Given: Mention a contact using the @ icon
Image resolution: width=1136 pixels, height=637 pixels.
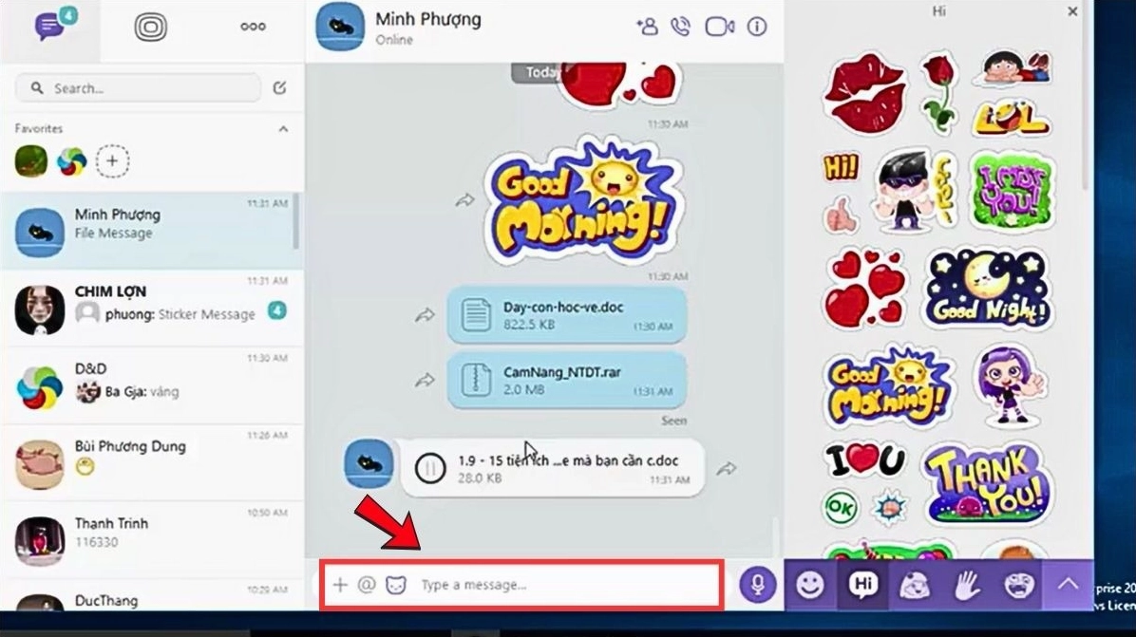Looking at the screenshot, I should (367, 585).
